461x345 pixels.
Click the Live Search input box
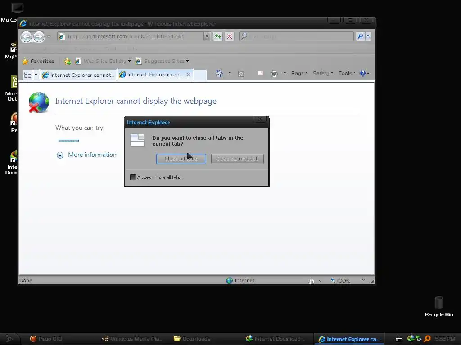click(x=296, y=36)
